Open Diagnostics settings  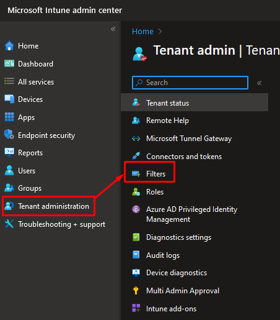[178, 237]
